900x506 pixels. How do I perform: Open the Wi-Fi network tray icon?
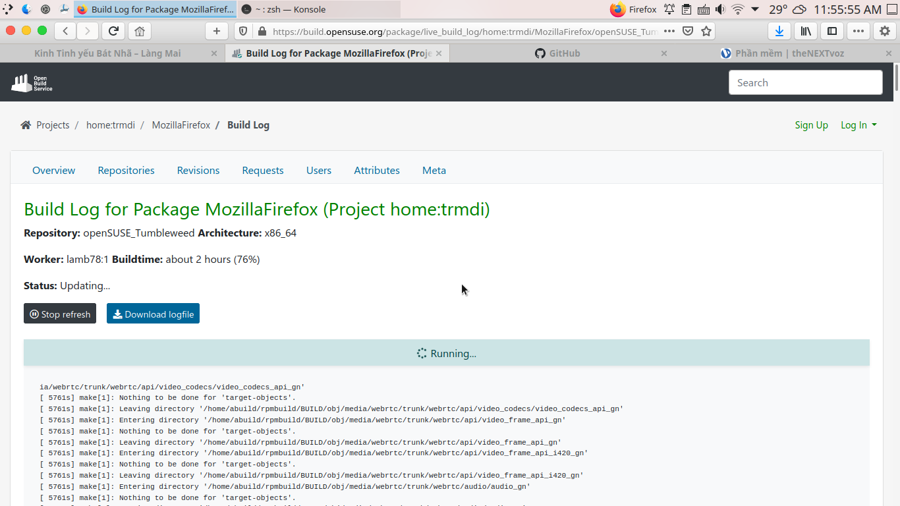pos(738,9)
